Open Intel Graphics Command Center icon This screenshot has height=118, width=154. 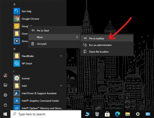pos(17,101)
